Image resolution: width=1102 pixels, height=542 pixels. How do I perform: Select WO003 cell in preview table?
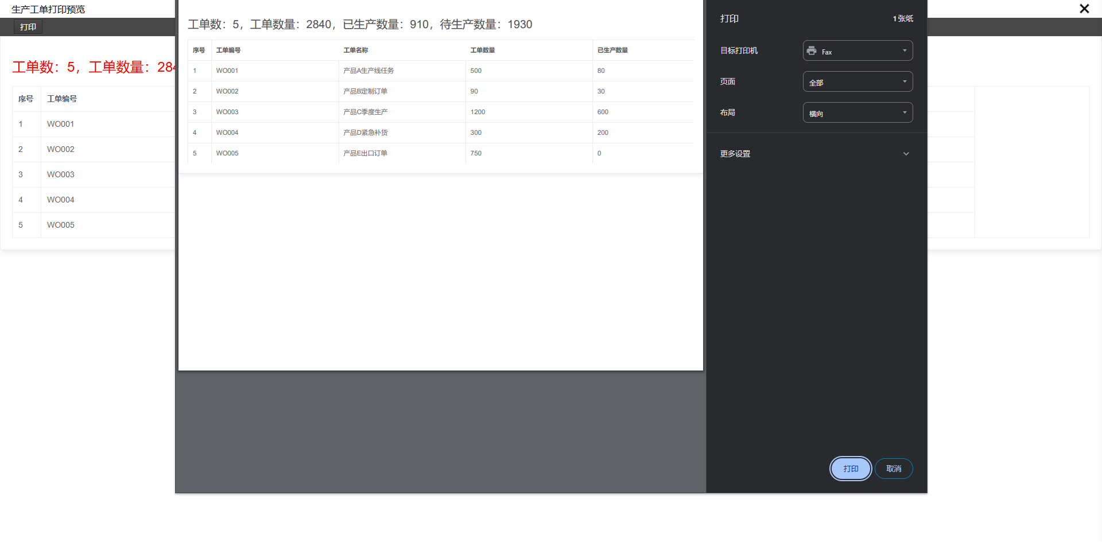point(227,112)
